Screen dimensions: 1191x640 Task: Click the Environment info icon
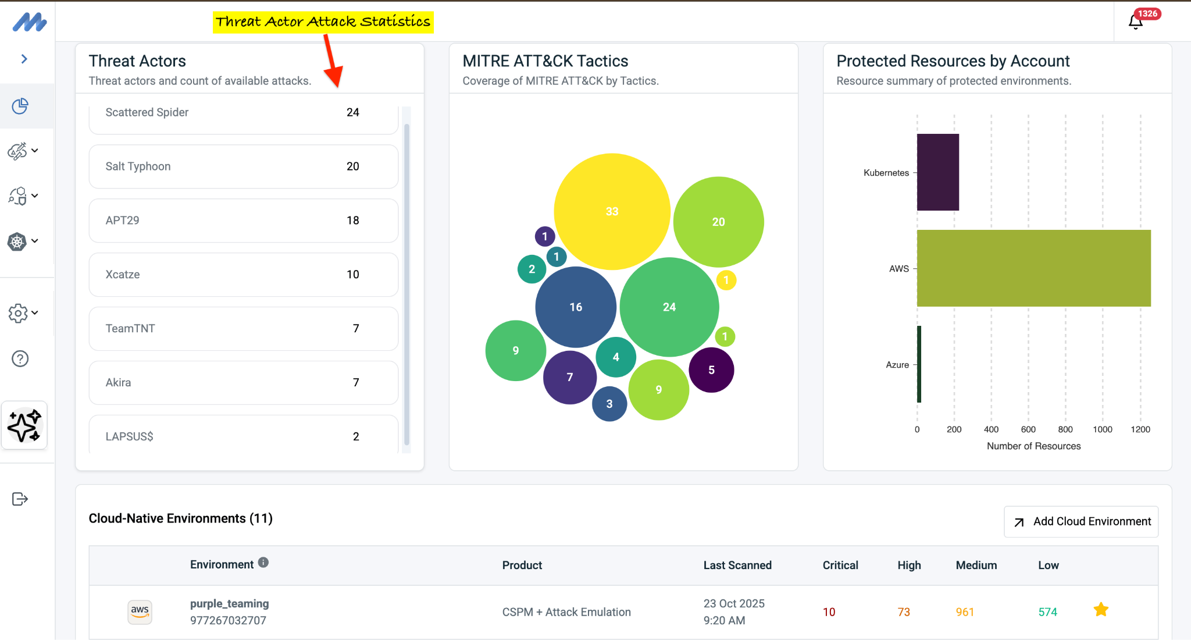(x=263, y=563)
